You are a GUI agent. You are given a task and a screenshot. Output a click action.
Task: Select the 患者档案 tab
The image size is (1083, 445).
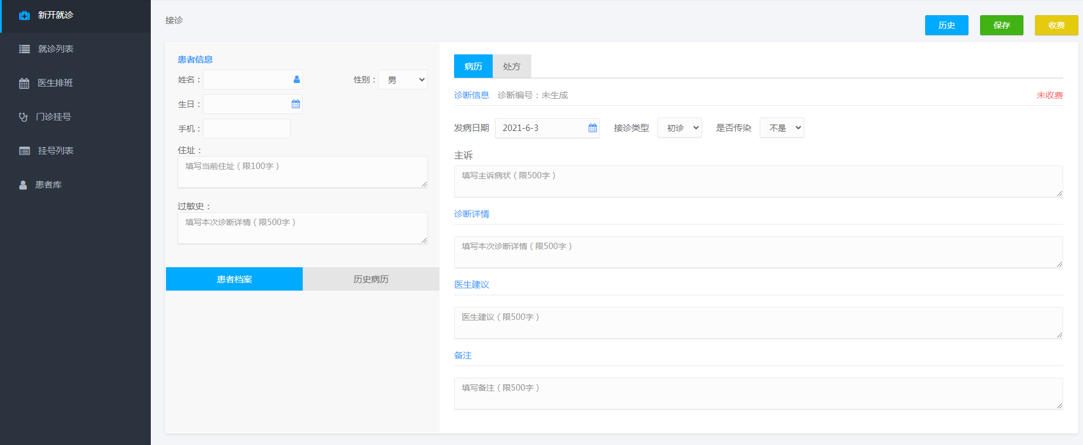(x=234, y=279)
